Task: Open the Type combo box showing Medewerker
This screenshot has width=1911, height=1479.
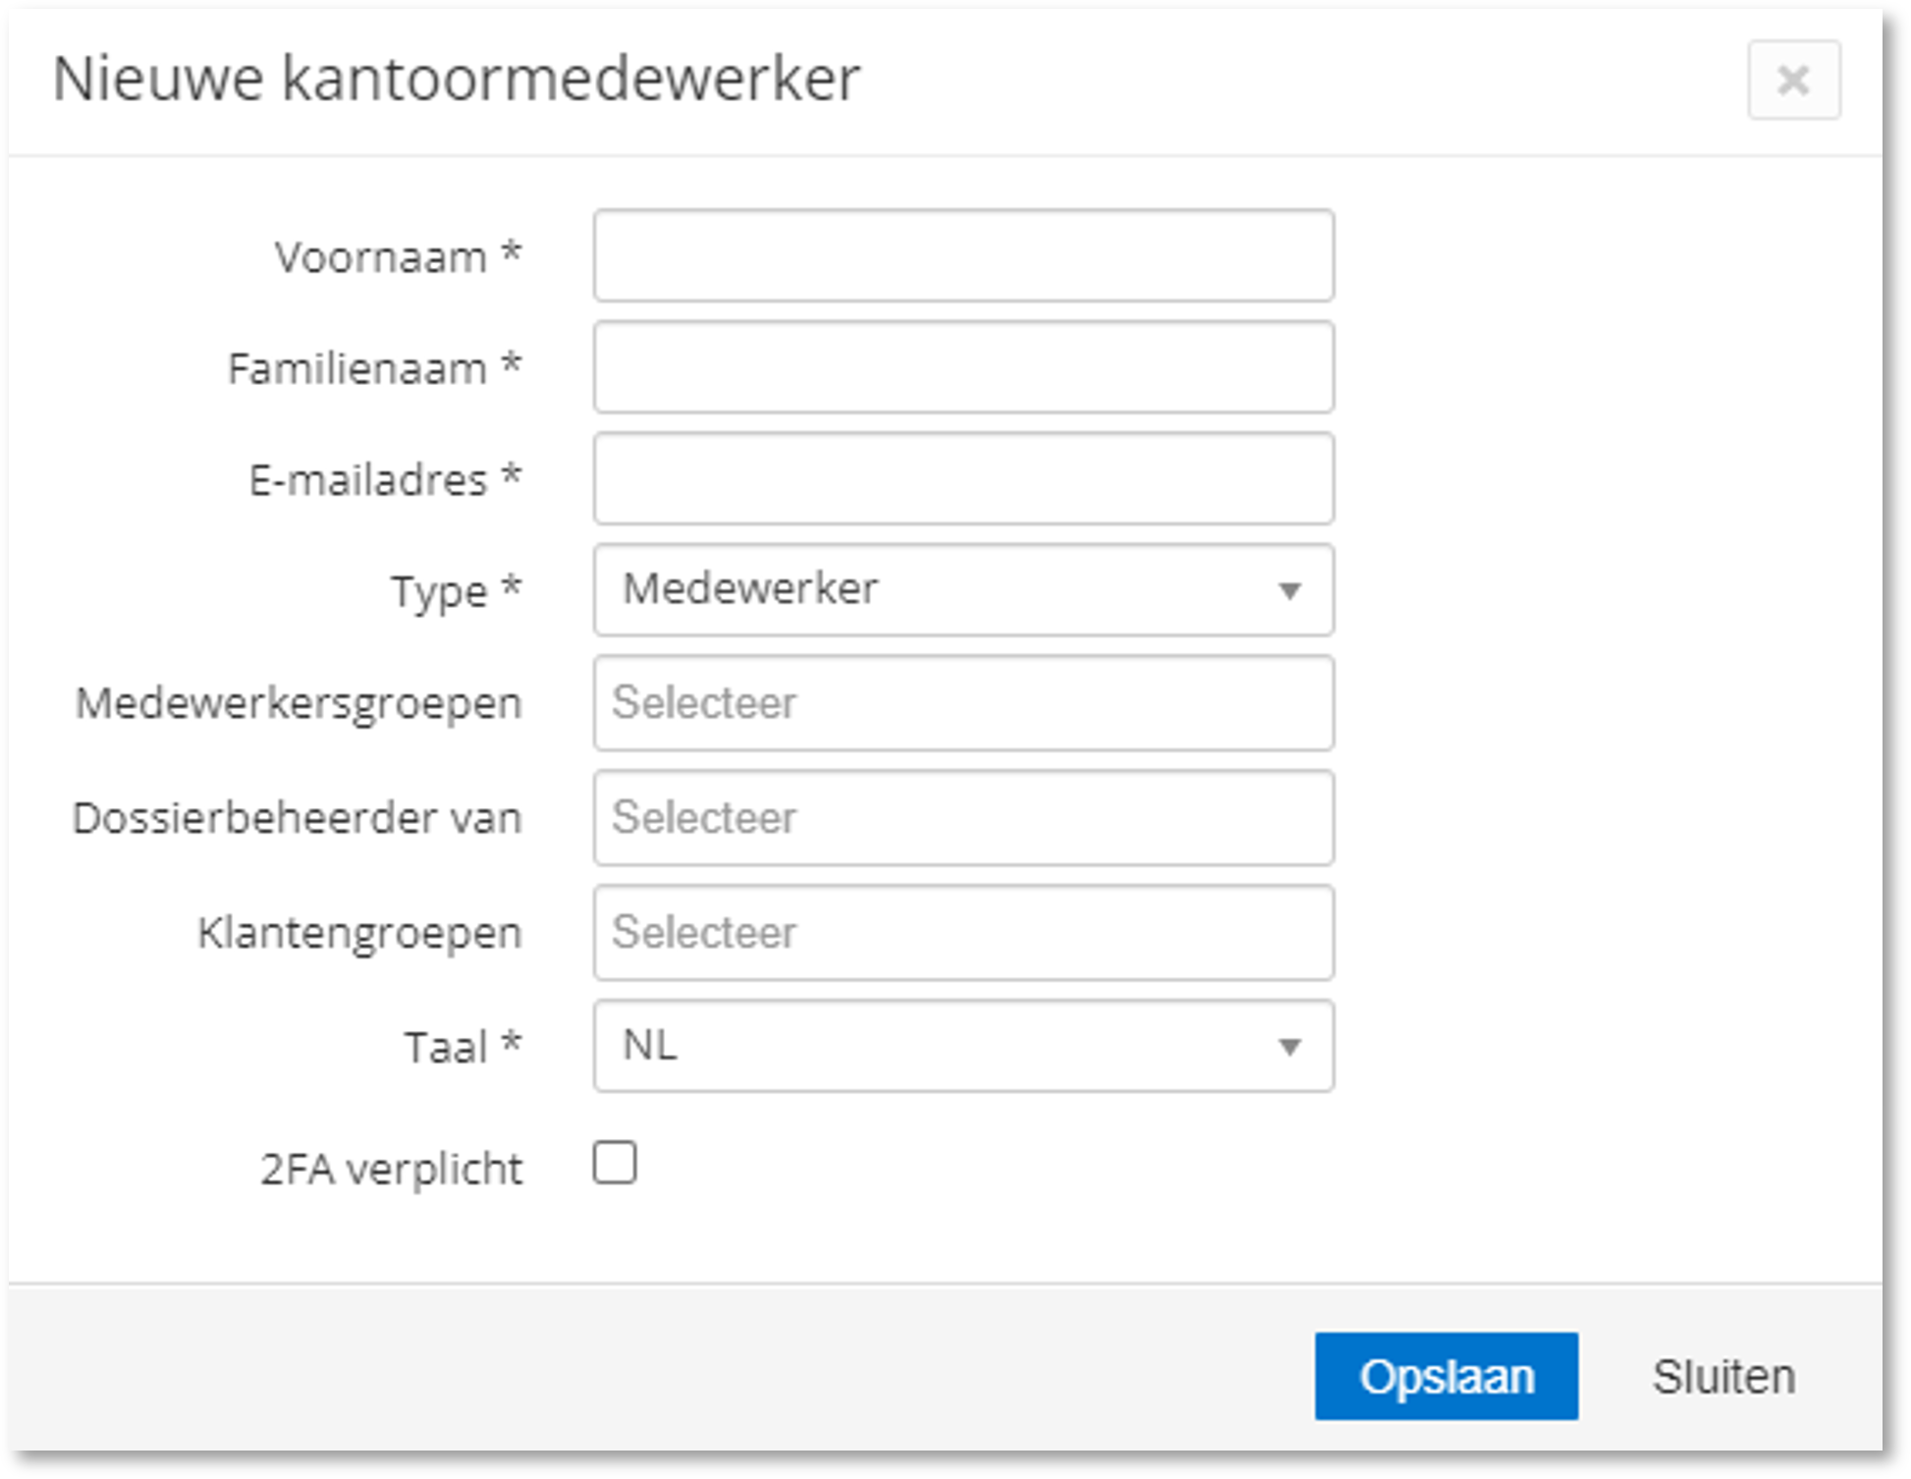Action: pyautogui.click(x=962, y=590)
